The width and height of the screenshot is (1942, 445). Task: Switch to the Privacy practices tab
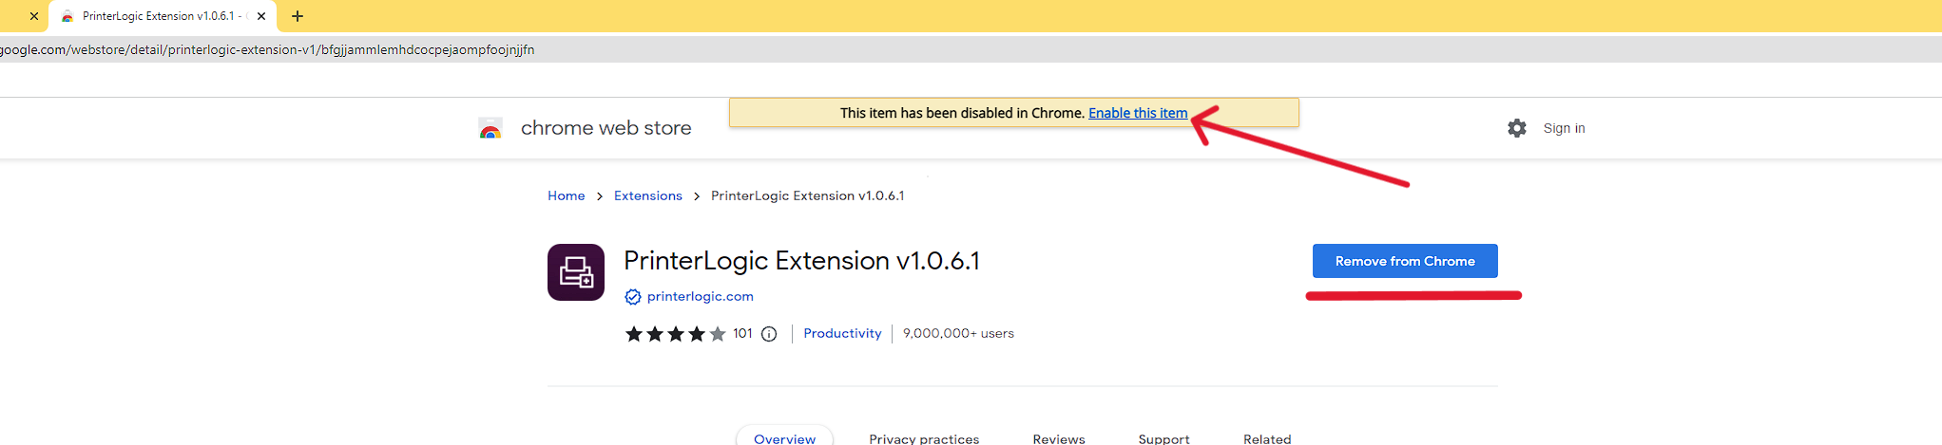point(924,438)
